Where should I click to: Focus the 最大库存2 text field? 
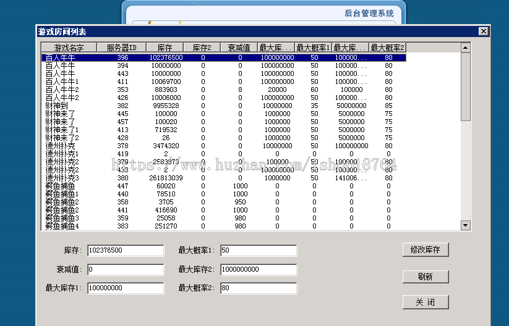258,269
